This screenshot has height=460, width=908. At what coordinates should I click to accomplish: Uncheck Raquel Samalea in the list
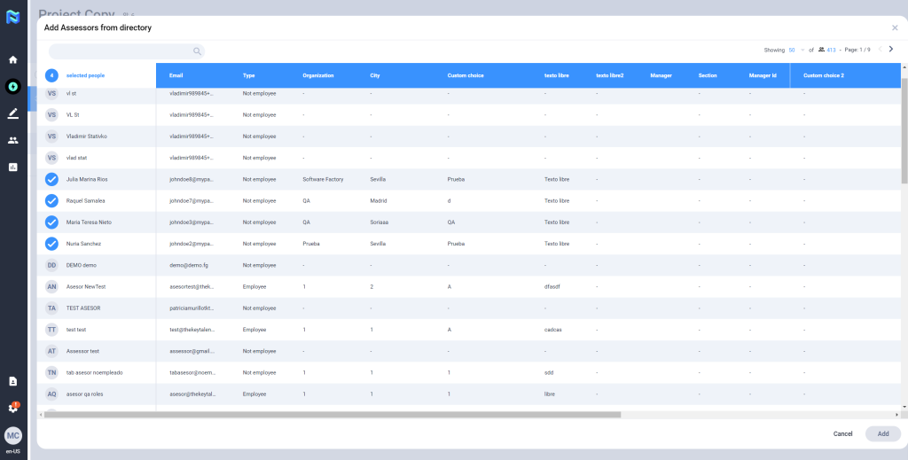(51, 200)
